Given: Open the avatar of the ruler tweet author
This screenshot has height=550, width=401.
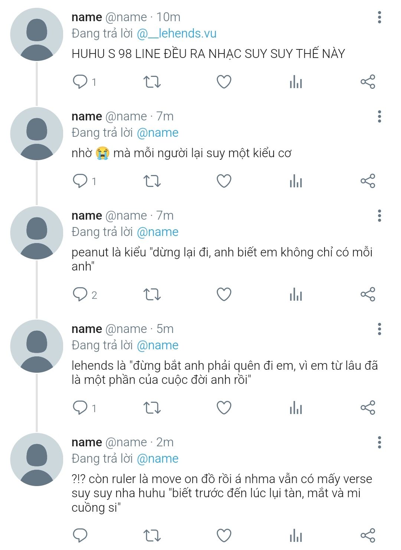Looking at the screenshot, I should coord(37,459).
